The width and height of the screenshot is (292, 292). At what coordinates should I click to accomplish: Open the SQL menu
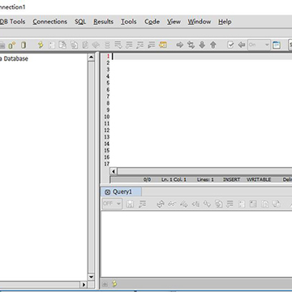point(80,22)
